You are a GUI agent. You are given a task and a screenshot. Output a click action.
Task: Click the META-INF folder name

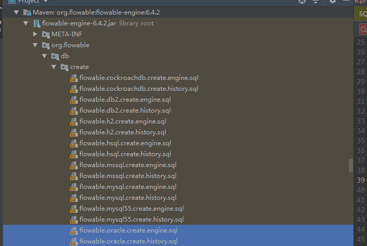(x=67, y=34)
